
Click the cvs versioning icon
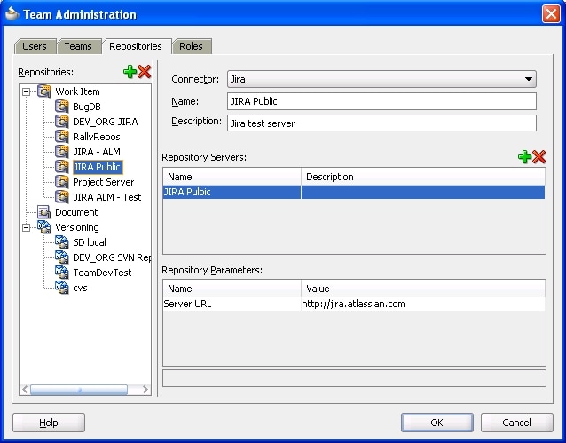tap(62, 288)
